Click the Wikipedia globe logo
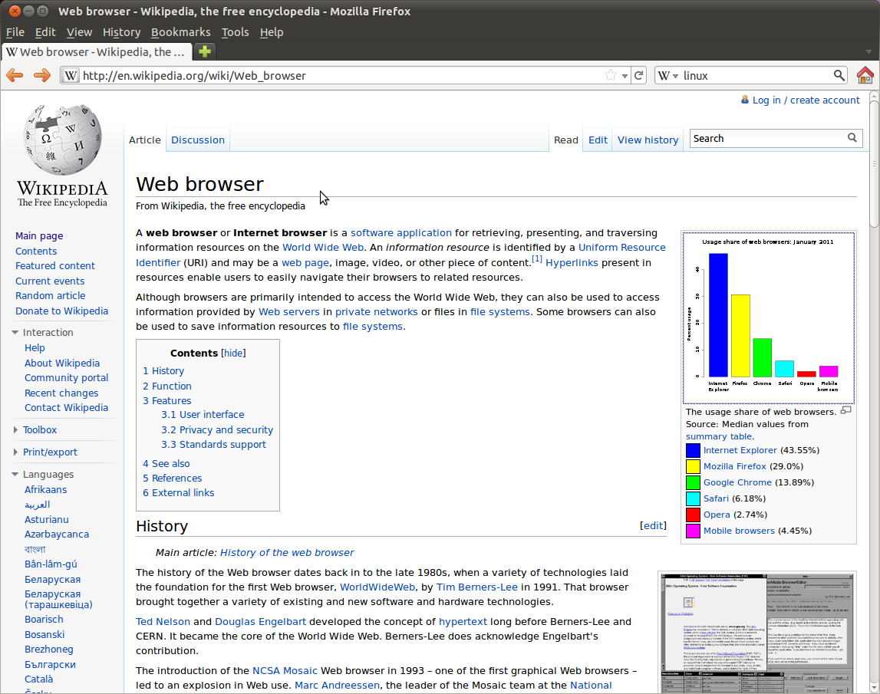The image size is (880, 694). coord(62,140)
